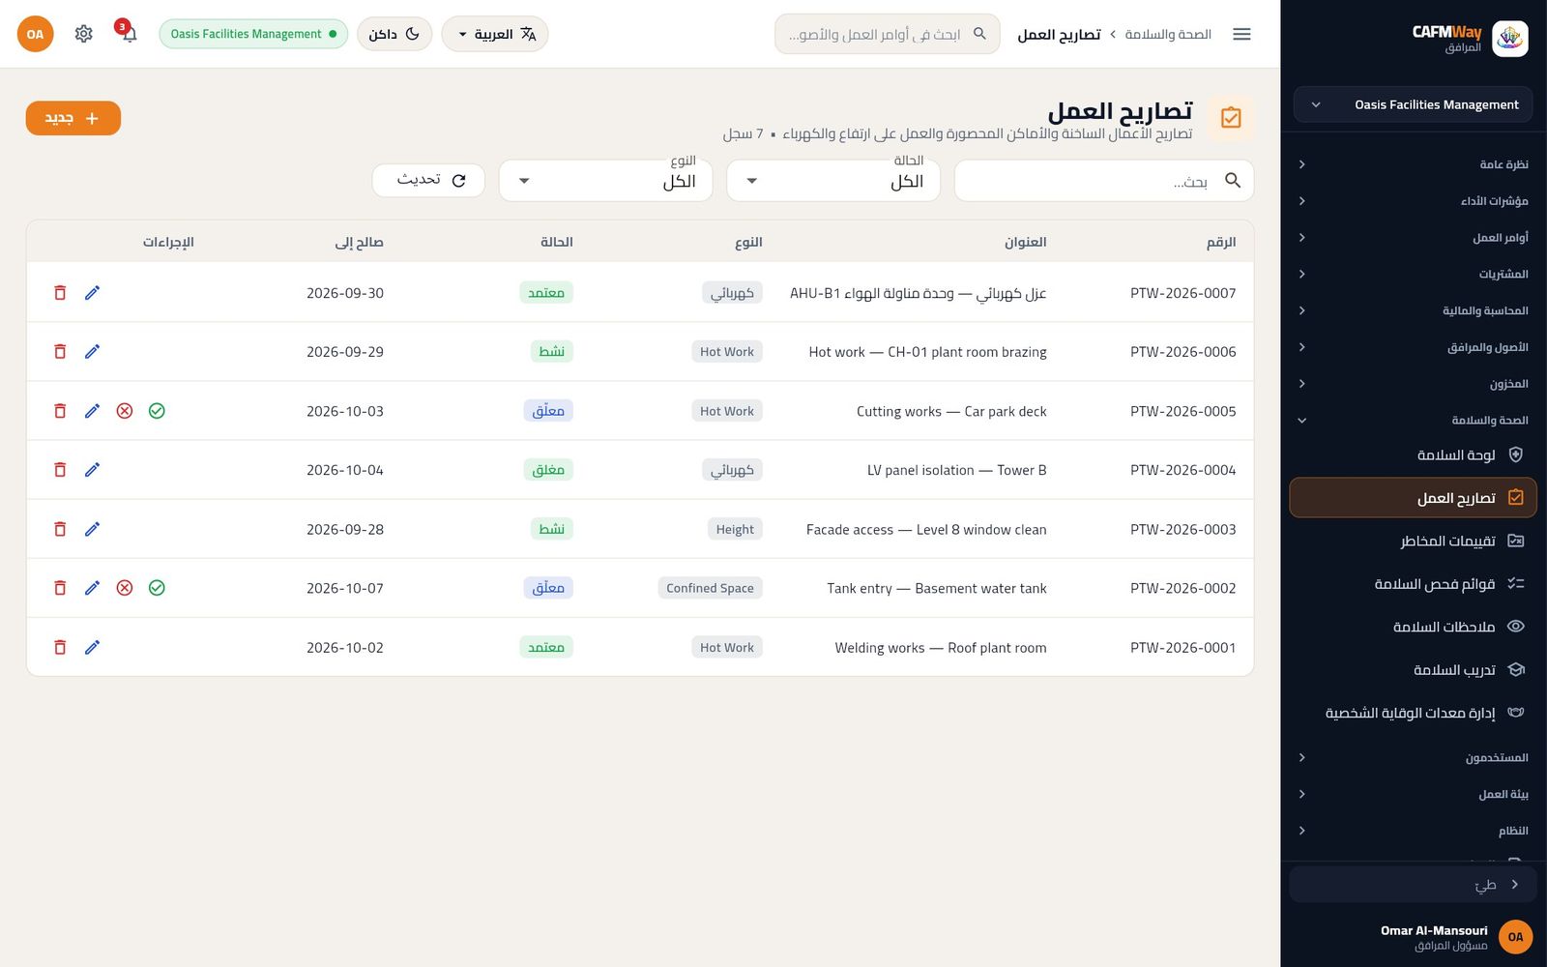Image resolution: width=1547 pixels, height=967 pixels.
Task: Expand المشتريات sidebar section
Action: click(x=1414, y=275)
